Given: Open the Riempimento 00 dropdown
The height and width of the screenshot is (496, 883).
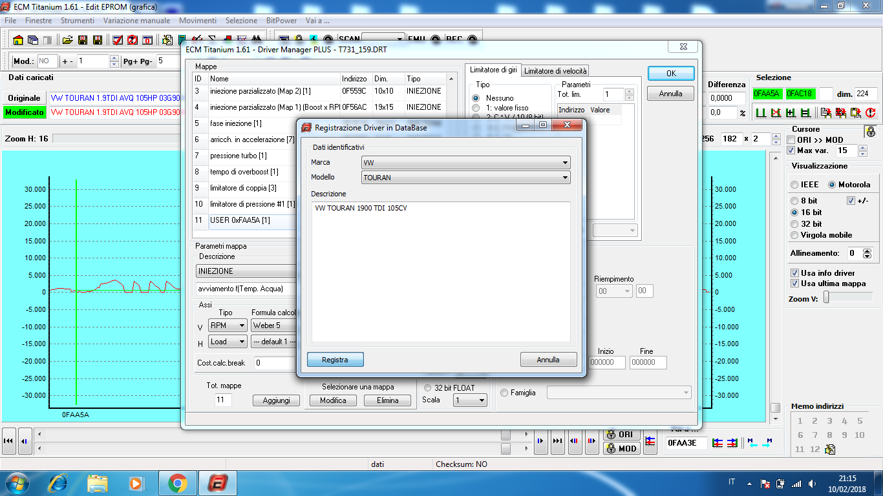Looking at the screenshot, I should pos(614,291).
